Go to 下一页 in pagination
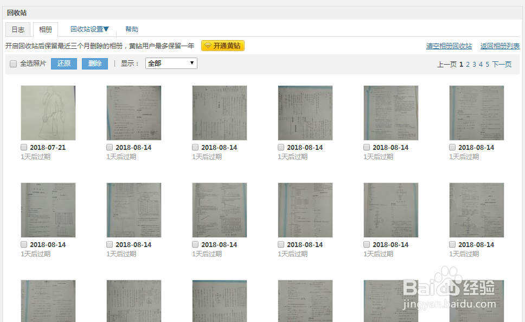This screenshot has height=322, width=525. coord(502,64)
